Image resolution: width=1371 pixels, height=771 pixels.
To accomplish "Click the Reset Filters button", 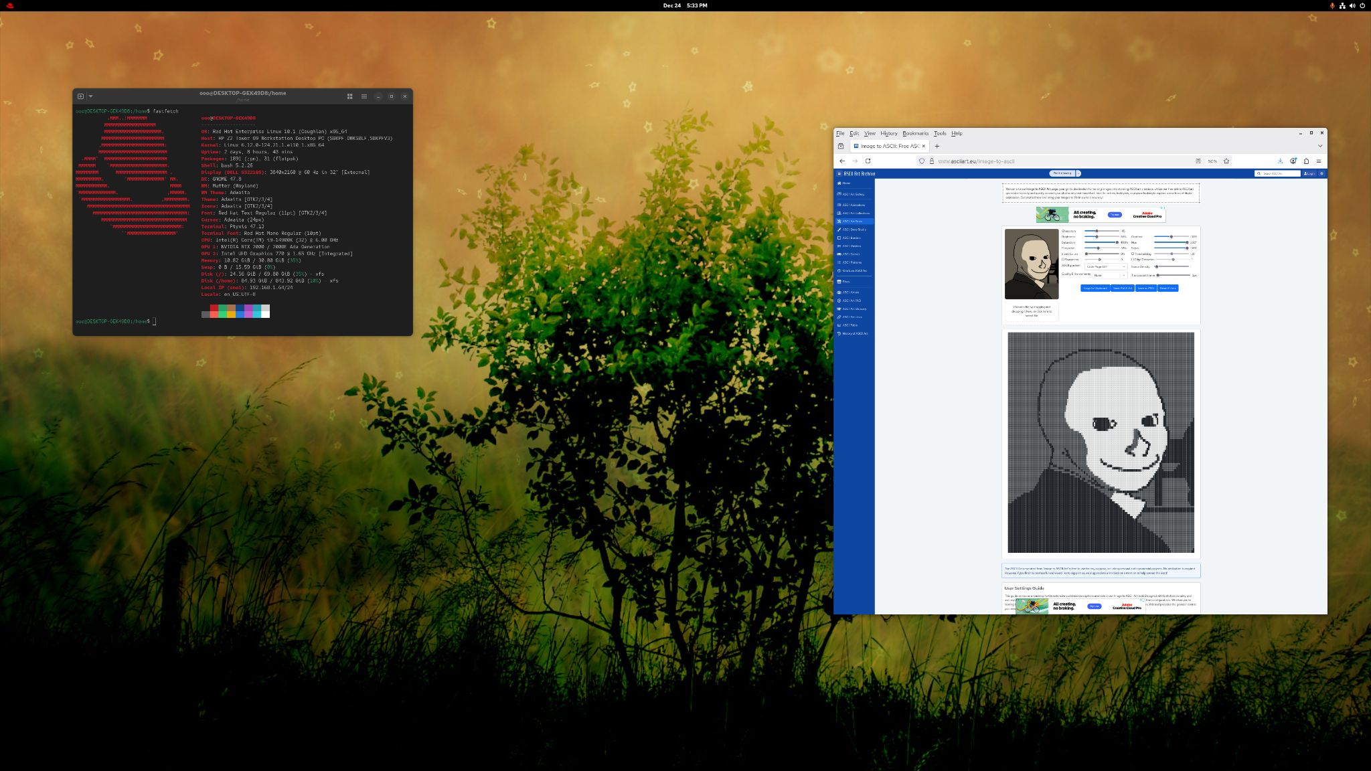I will (1168, 288).
